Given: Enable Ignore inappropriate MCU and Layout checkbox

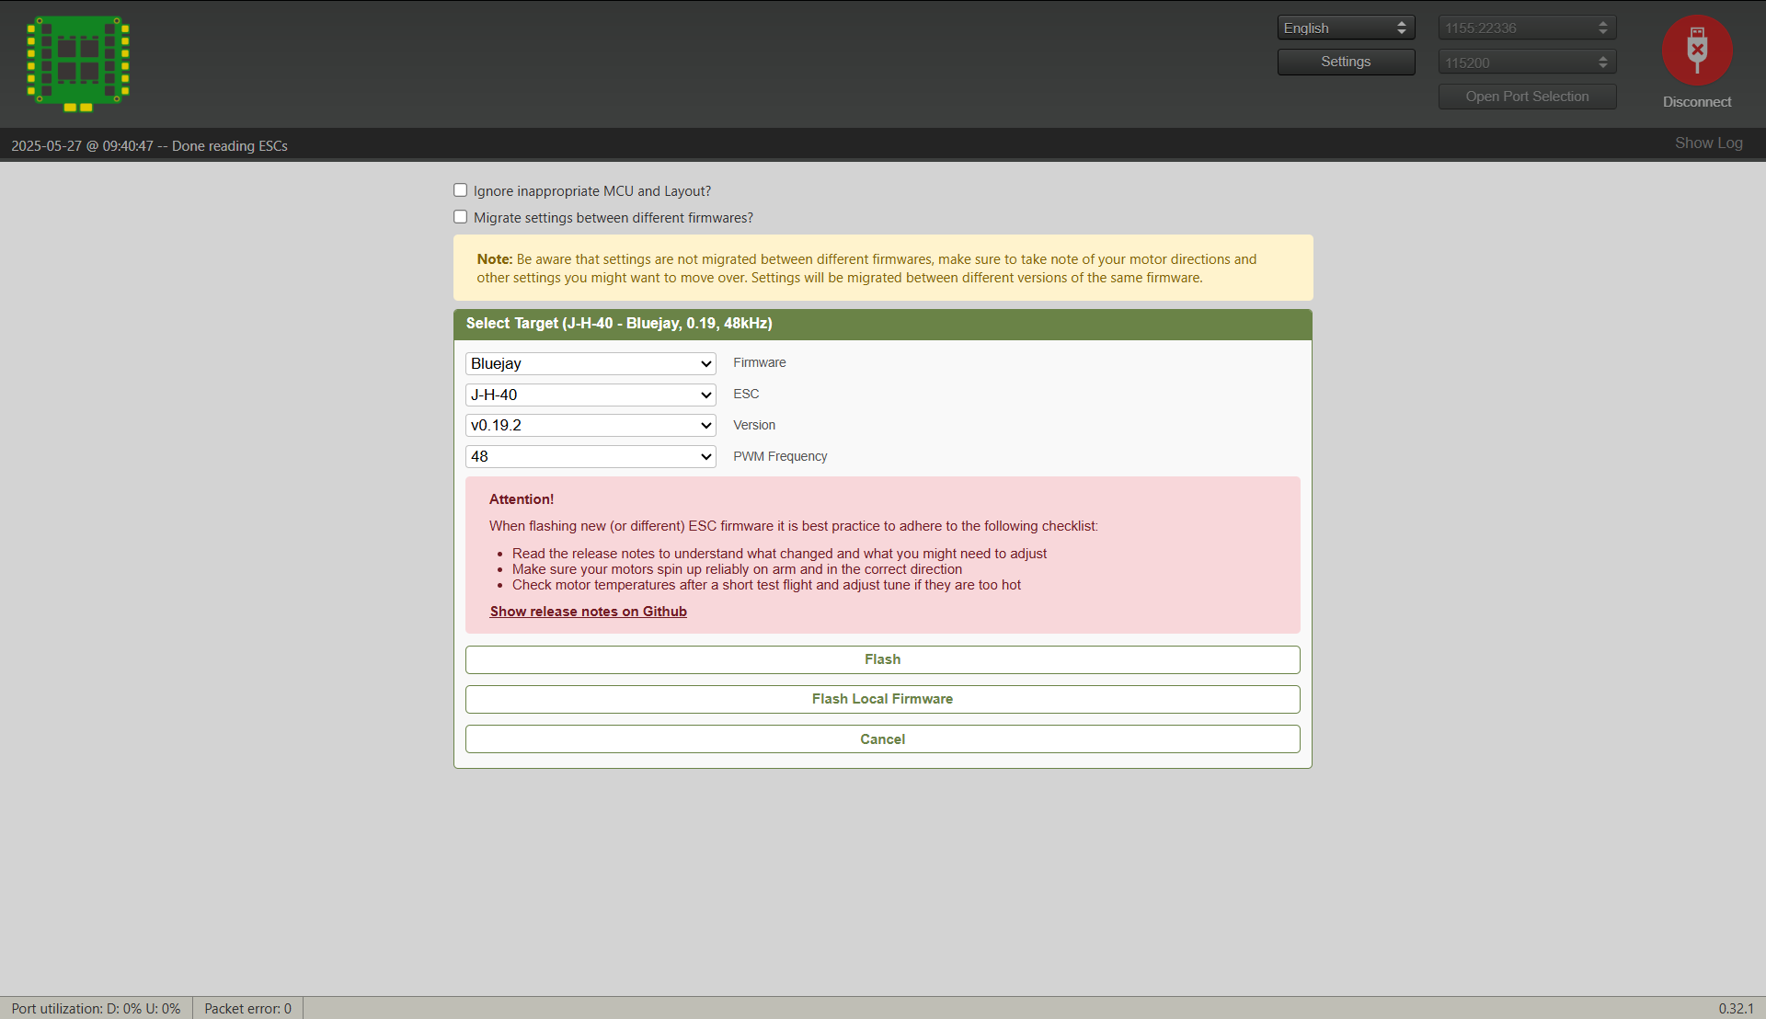Looking at the screenshot, I should 461,190.
